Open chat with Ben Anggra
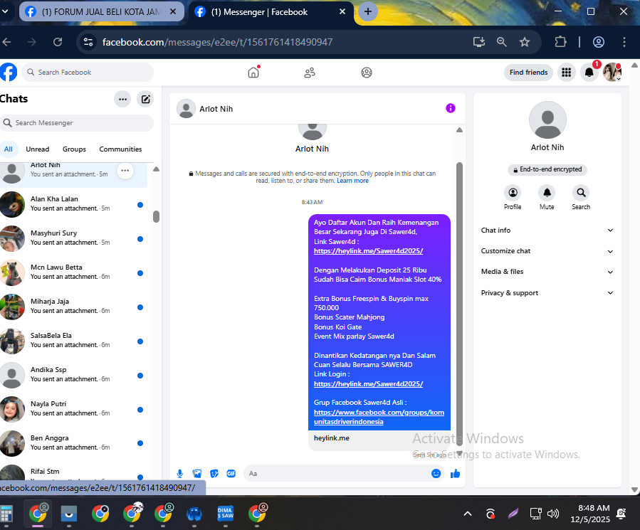The height and width of the screenshot is (530, 640). 73,442
